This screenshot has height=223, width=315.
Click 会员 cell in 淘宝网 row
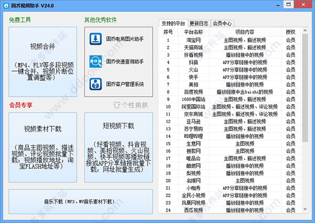291,40
